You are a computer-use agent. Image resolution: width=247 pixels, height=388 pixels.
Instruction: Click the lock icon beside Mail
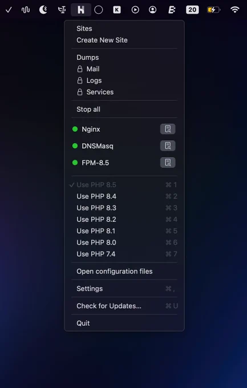[80, 69]
